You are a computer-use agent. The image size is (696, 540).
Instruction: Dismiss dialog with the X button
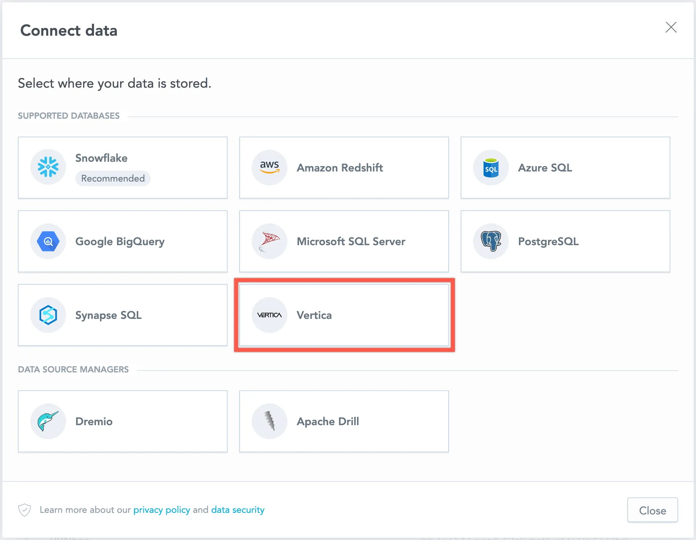point(671,27)
